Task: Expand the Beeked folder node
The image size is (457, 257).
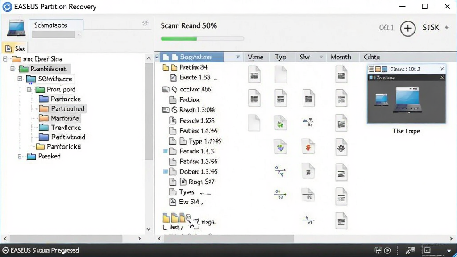Action: pos(20,157)
